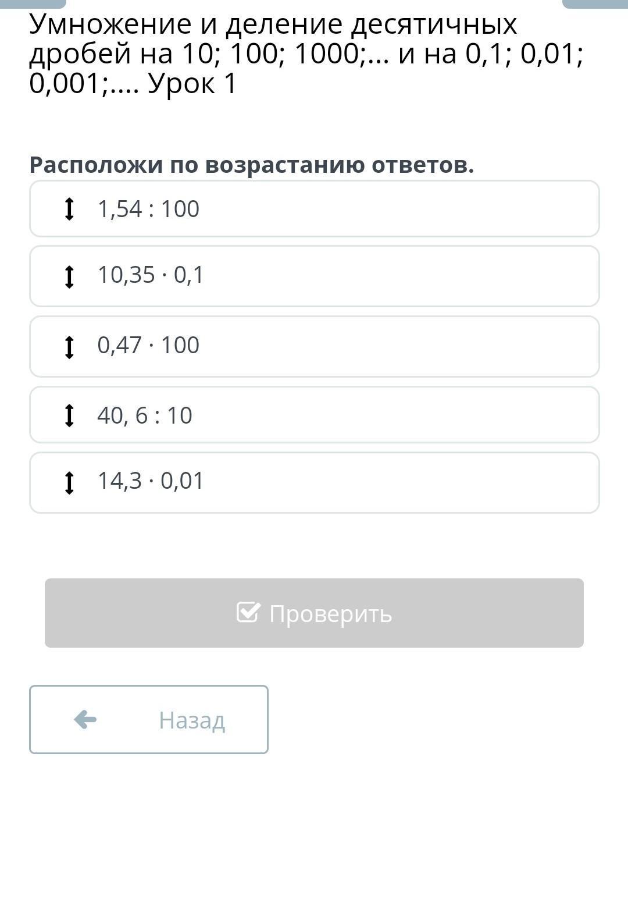This screenshot has height=913, width=628.
Task: Click the left arrow icon near Назад
Action: click(x=85, y=720)
